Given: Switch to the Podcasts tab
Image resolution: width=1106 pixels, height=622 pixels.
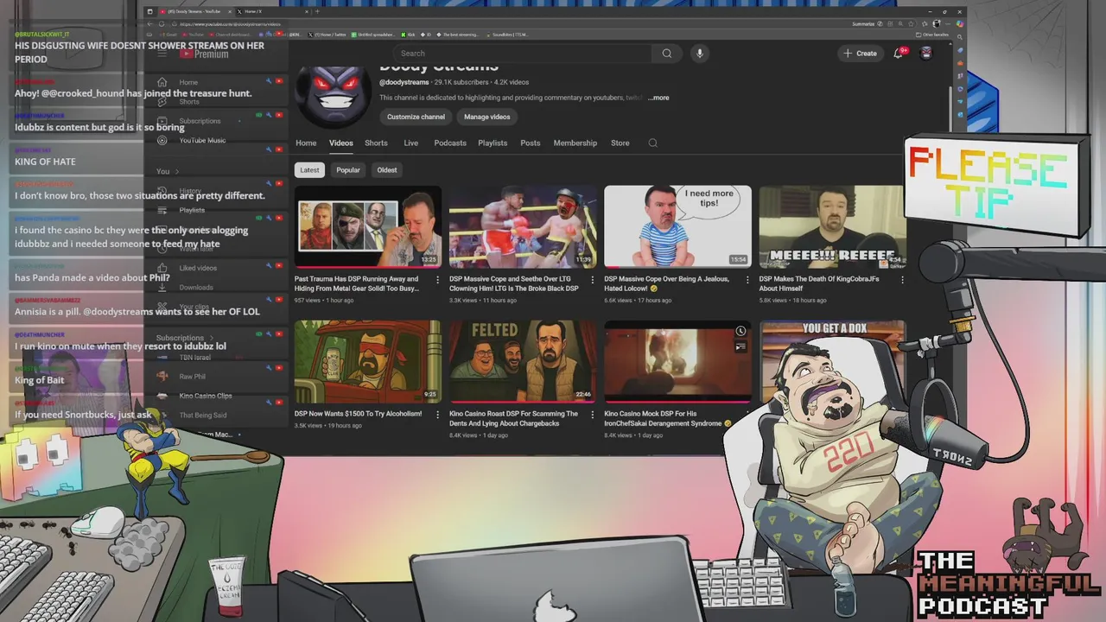Looking at the screenshot, I should pos(450,143).
